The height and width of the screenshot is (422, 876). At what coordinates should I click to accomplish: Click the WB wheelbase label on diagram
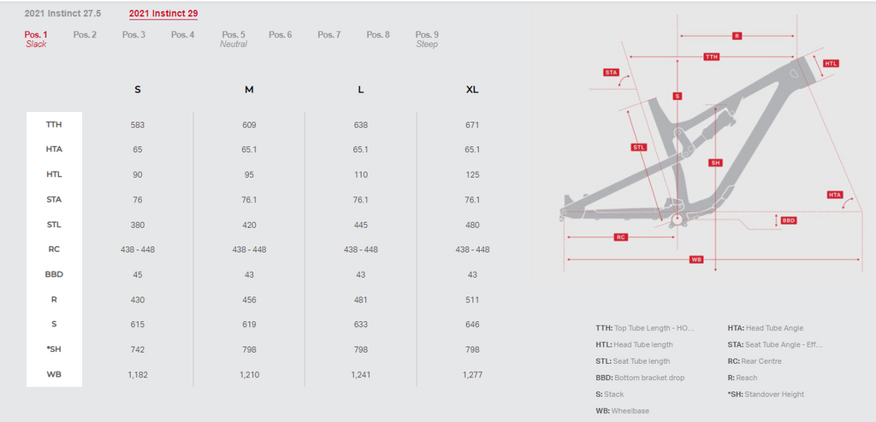696,260
